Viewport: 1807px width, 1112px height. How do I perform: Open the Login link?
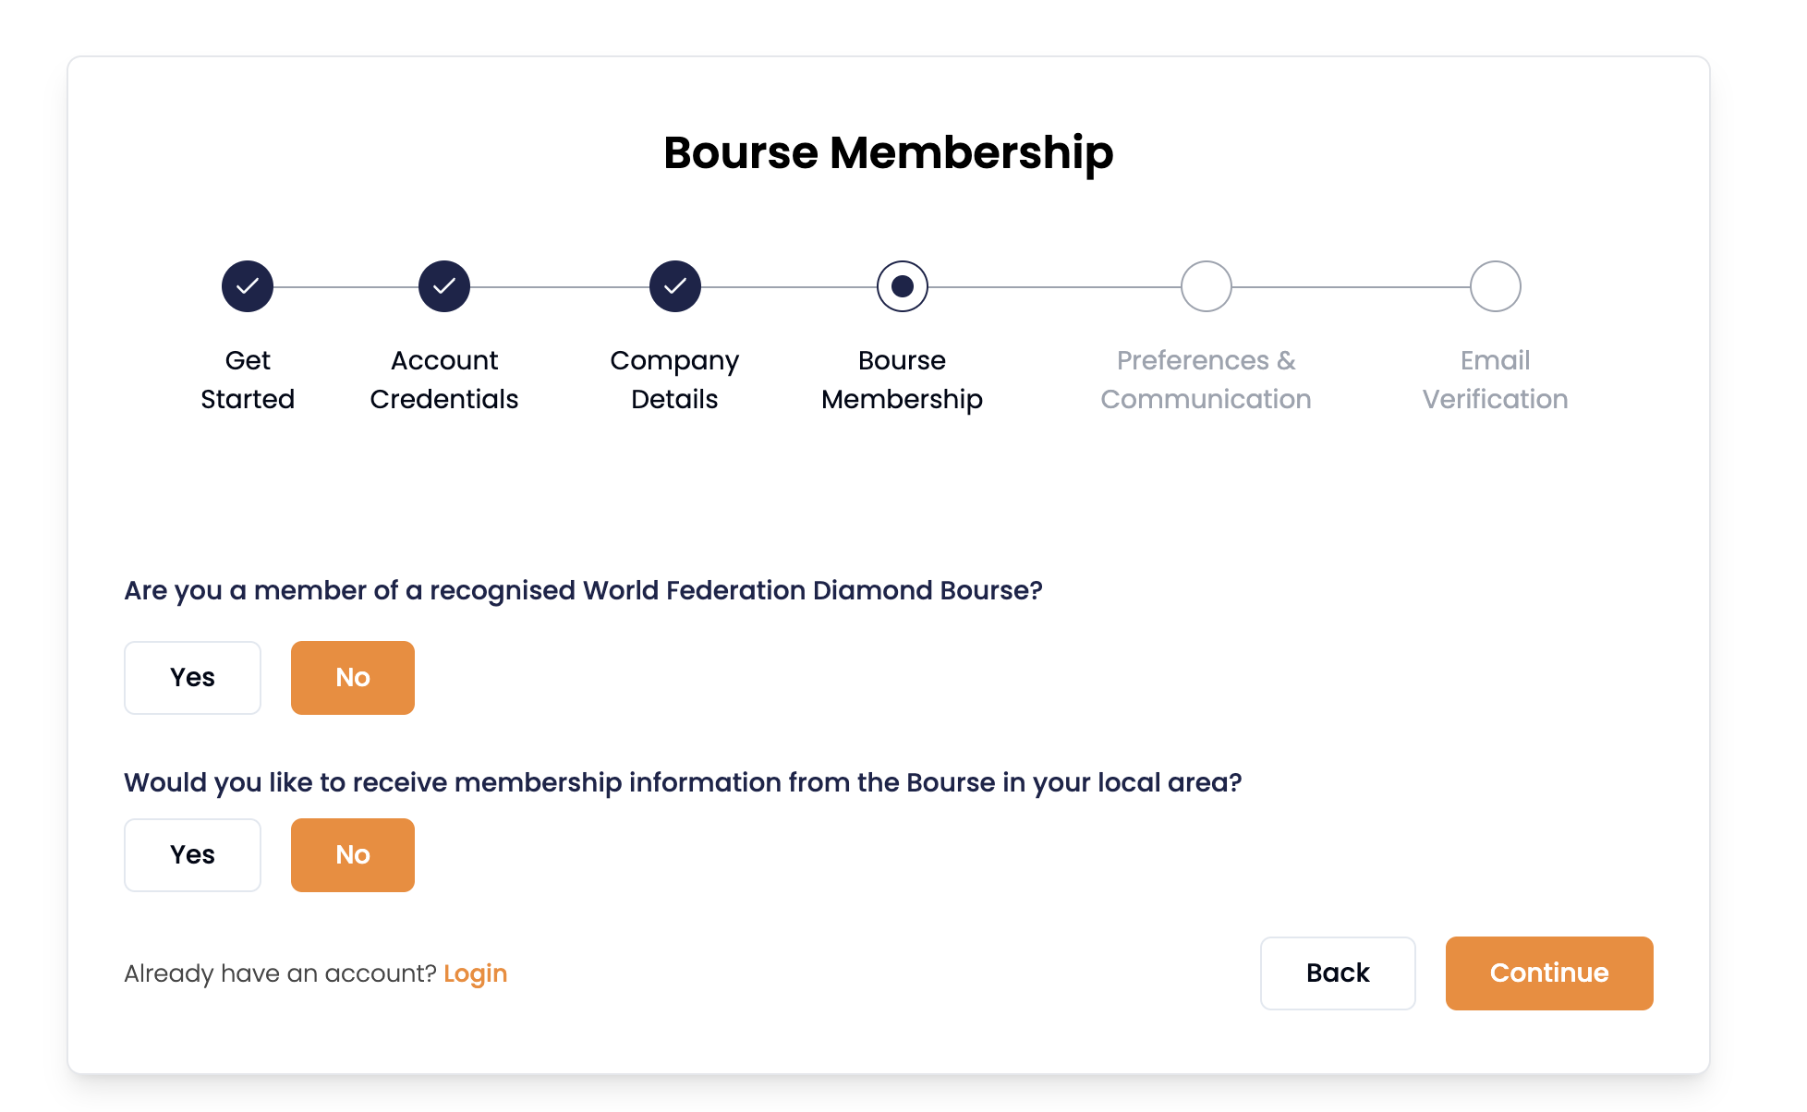point(475,973)
